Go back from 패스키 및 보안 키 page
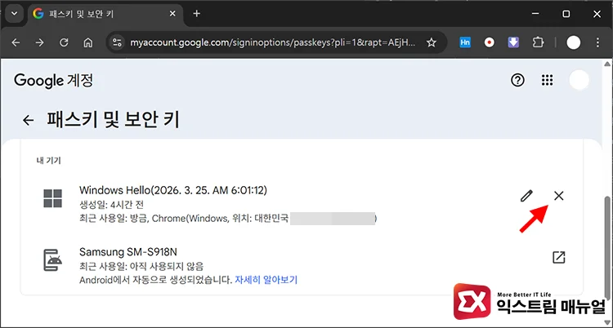Viewport: 613px width, 328px height. pyautogui.click(x=28, y=120)
